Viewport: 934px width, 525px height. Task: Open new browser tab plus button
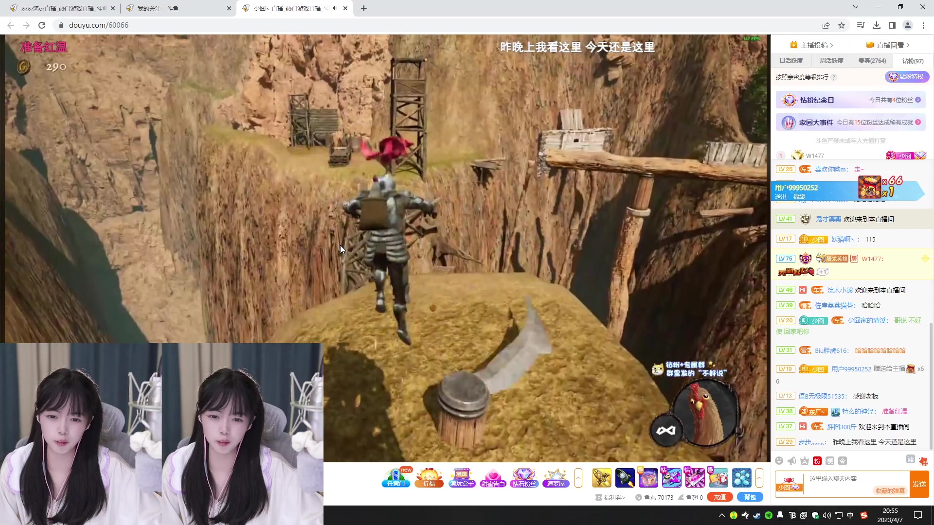tap(364, 8)
